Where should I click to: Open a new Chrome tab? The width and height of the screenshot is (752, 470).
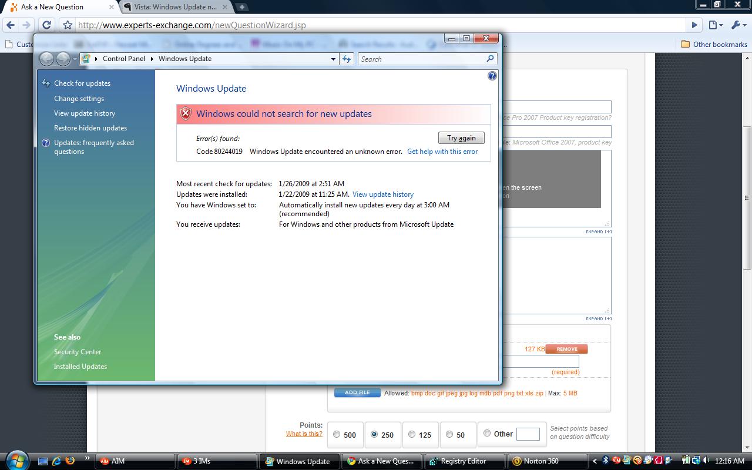(x=241, y=7)
